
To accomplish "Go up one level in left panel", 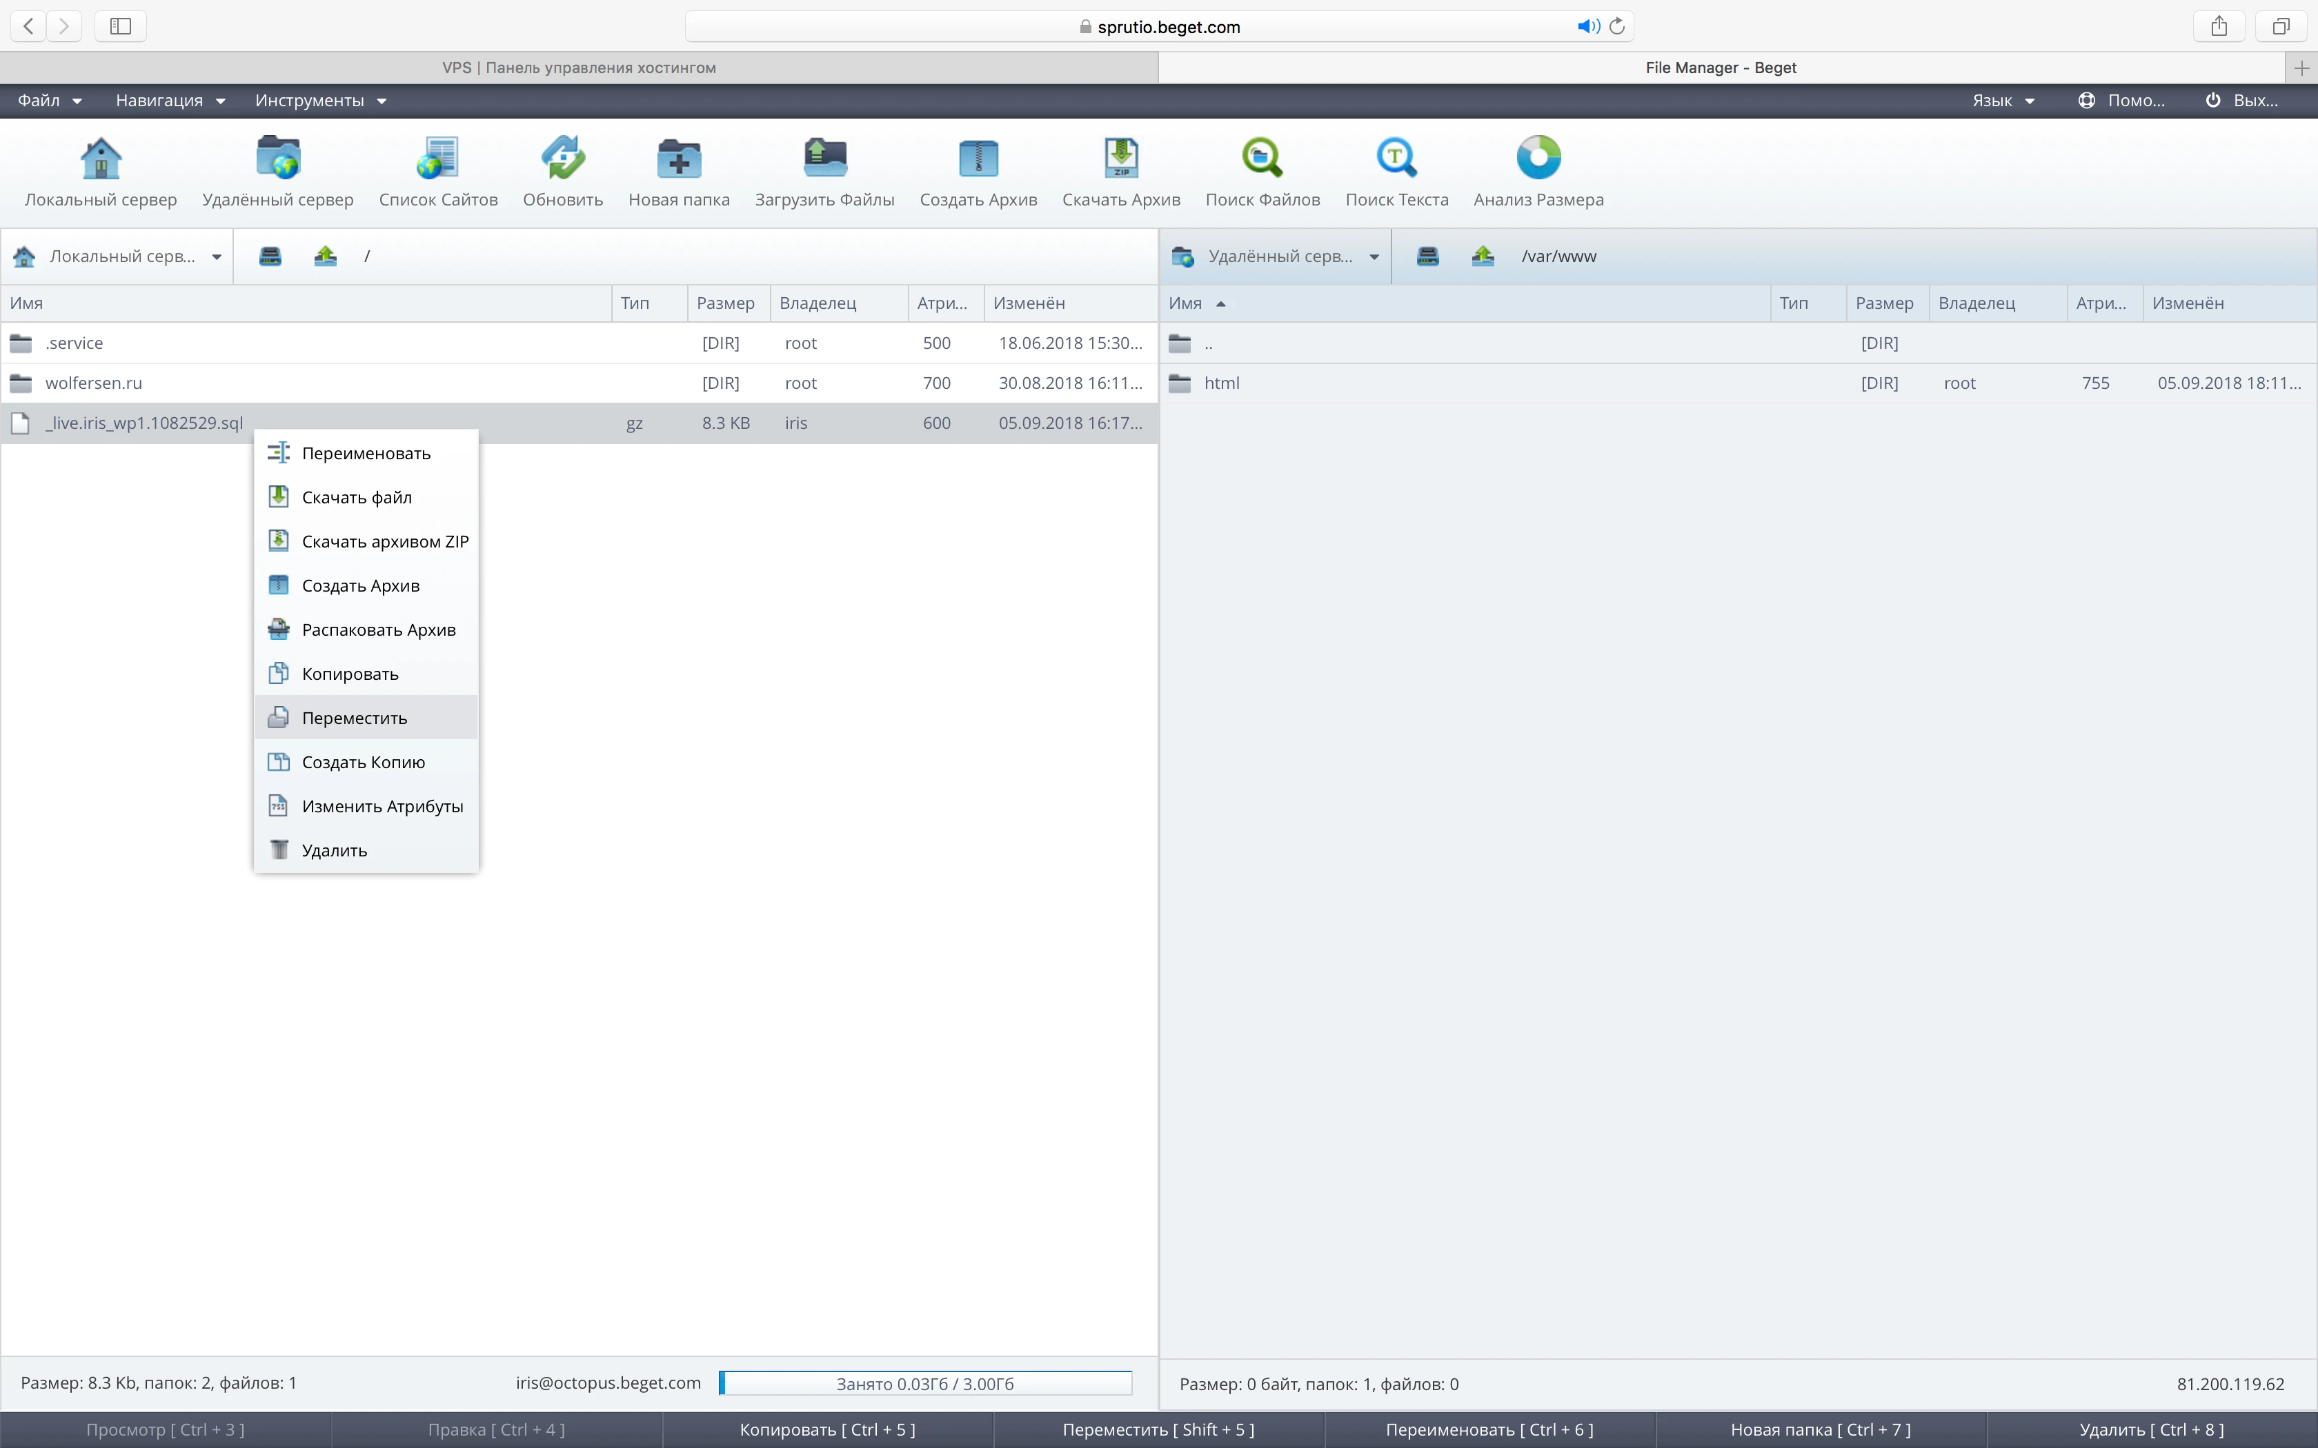I will click(x=326, y=256).
